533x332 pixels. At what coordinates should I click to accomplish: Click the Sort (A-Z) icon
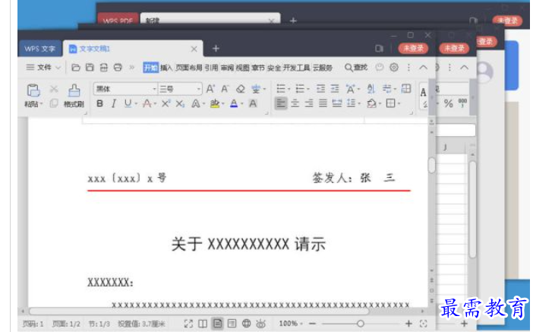click(371, 89)
